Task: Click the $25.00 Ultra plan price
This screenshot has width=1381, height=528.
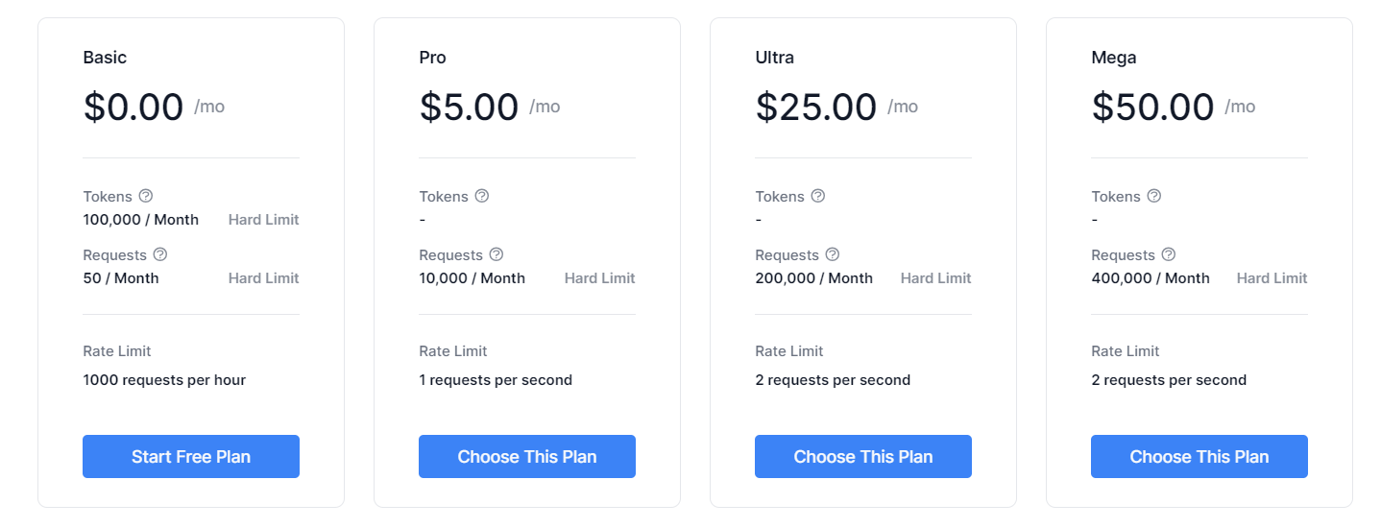Action: click(815, 107)
